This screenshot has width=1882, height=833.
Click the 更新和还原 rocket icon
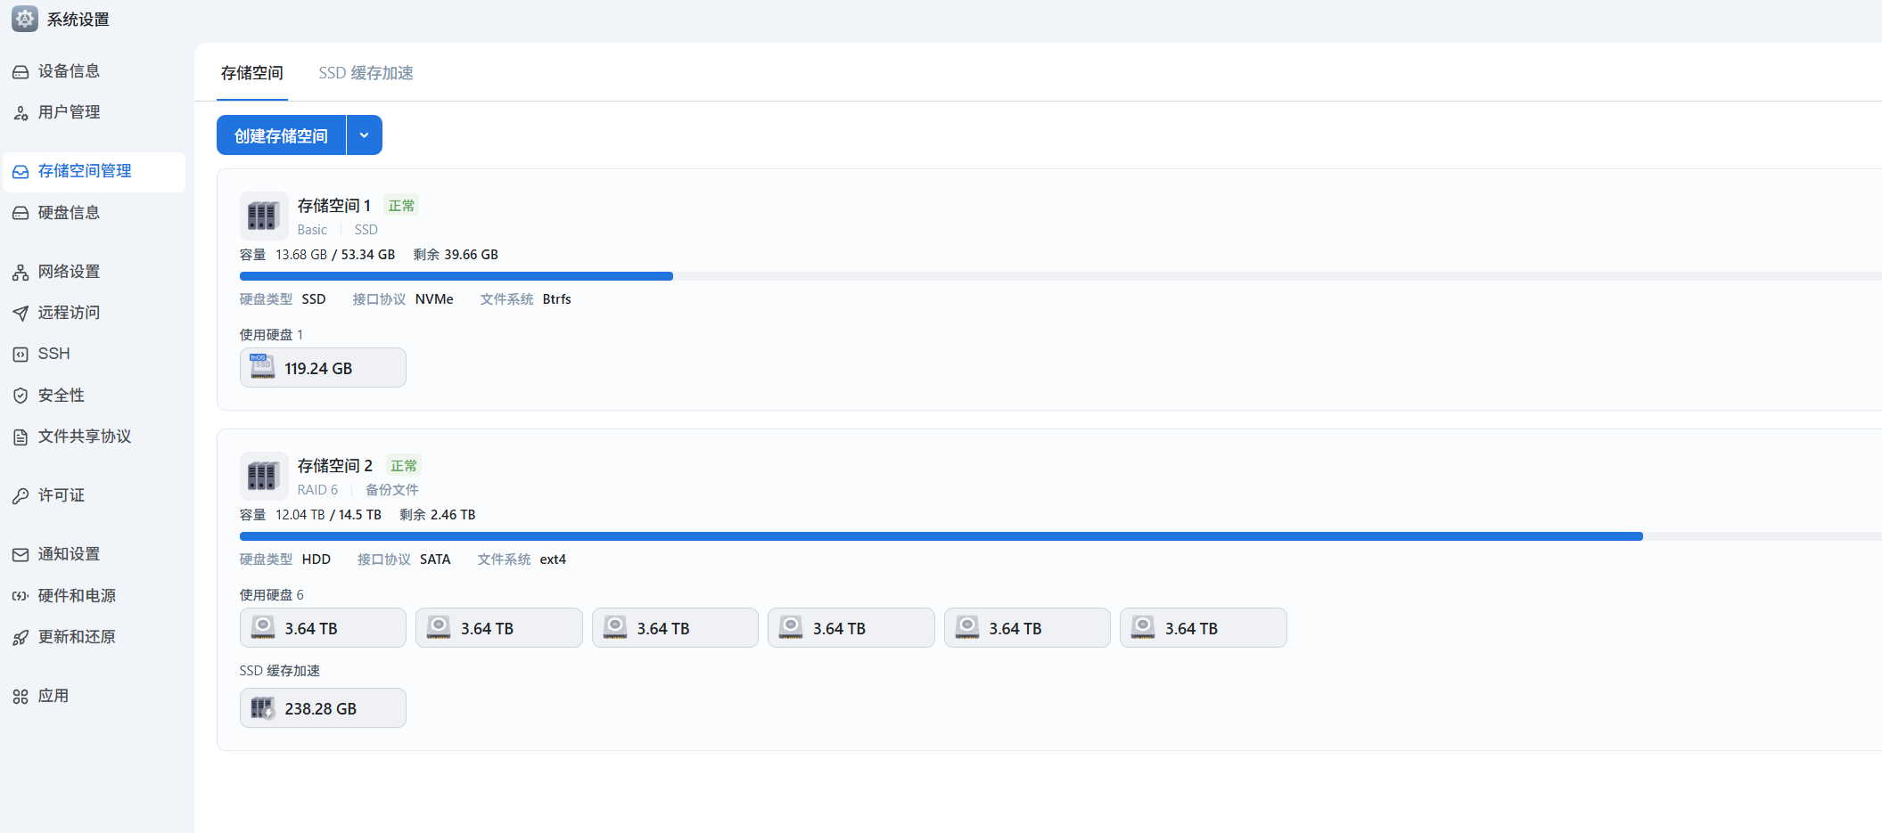click(21, 638)
